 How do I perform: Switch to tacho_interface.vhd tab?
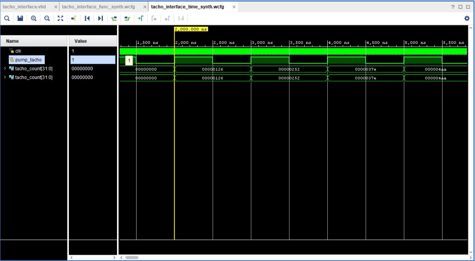click(24, 7)
